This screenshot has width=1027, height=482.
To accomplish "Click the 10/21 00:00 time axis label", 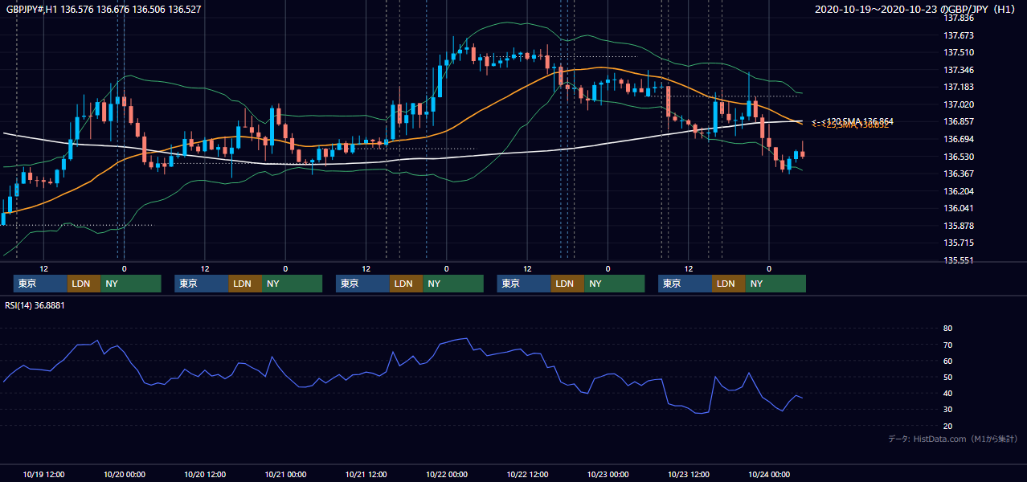I will click(x=285, y=474).
